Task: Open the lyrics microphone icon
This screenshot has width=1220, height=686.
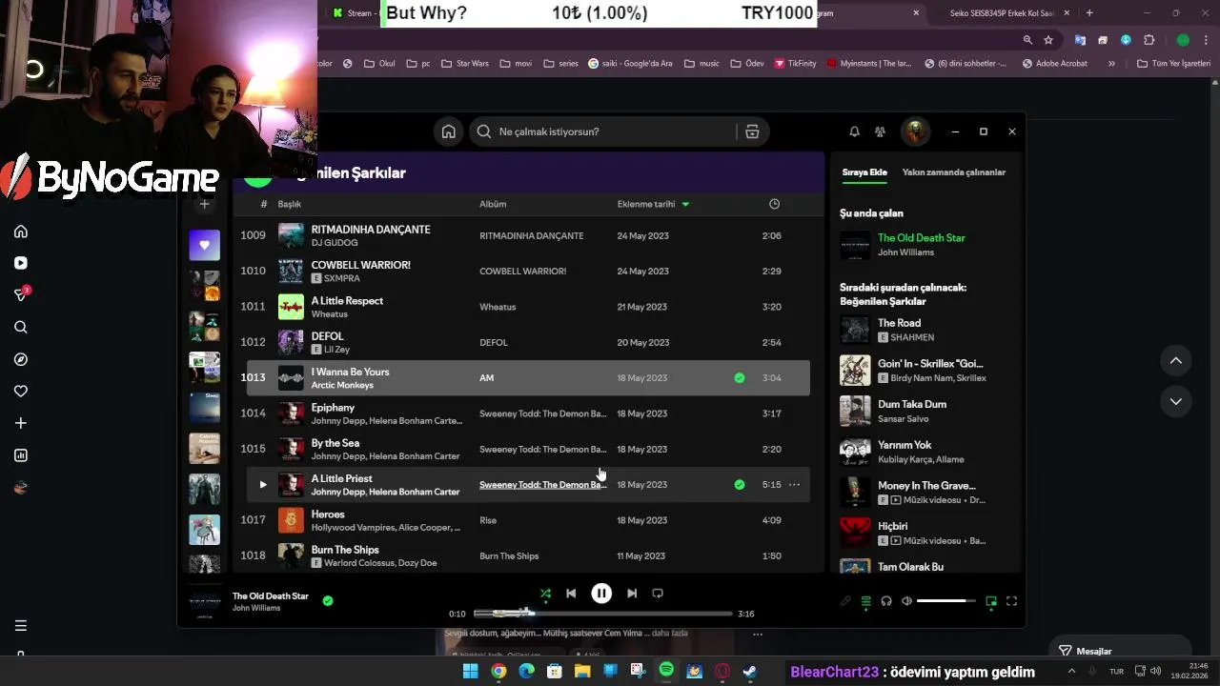Action: pyautogui.click(x=844, y=601)
